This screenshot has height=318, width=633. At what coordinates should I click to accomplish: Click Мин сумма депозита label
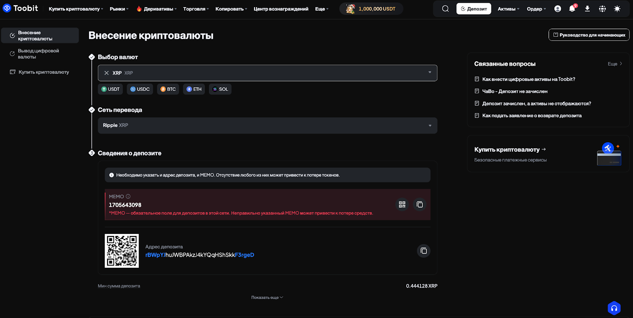[119, 286]
